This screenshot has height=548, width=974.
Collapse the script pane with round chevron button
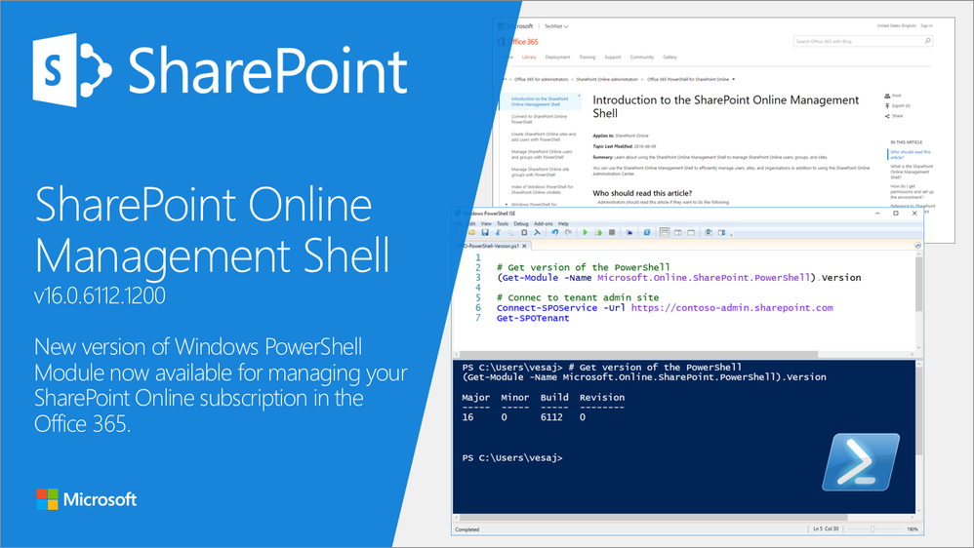tap(917, 245)
